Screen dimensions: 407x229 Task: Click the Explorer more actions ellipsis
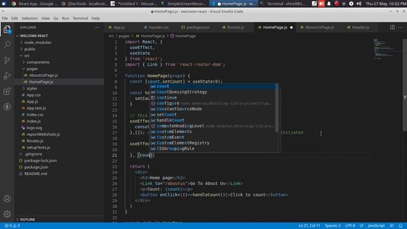(x=97, y=27)
